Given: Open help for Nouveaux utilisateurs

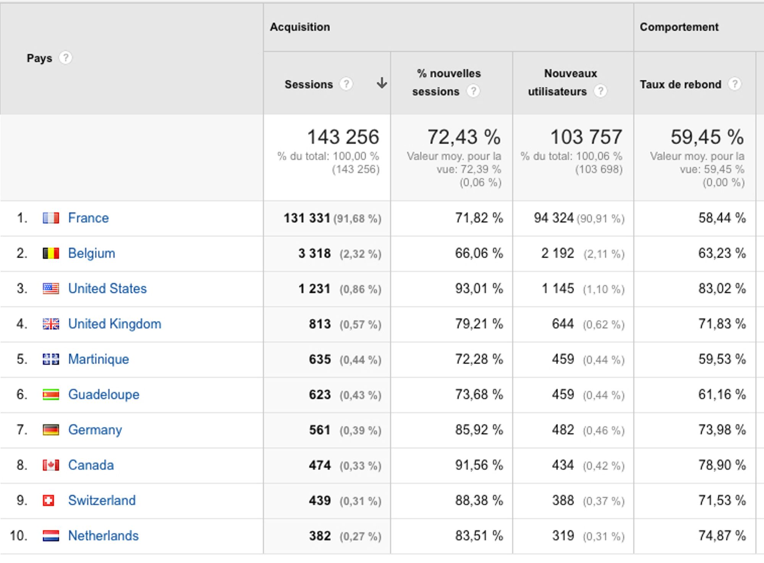Looking at the screenshot, I should pos(601,91).
